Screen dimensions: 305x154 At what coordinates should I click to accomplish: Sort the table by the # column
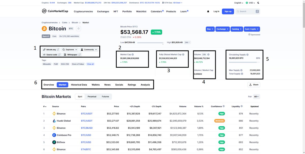pyautogui.click(x=45, y=106)
